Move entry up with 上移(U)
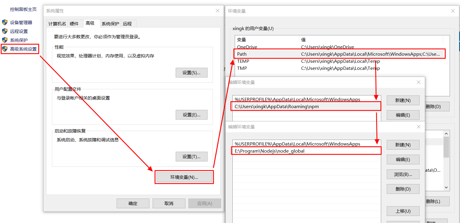Screen dimensions: 460x223 [403, 211]
